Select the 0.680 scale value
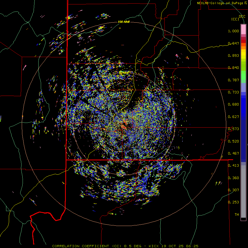This screenshot has height=248, width=248. pyautogui.click(x=233, y=104)
